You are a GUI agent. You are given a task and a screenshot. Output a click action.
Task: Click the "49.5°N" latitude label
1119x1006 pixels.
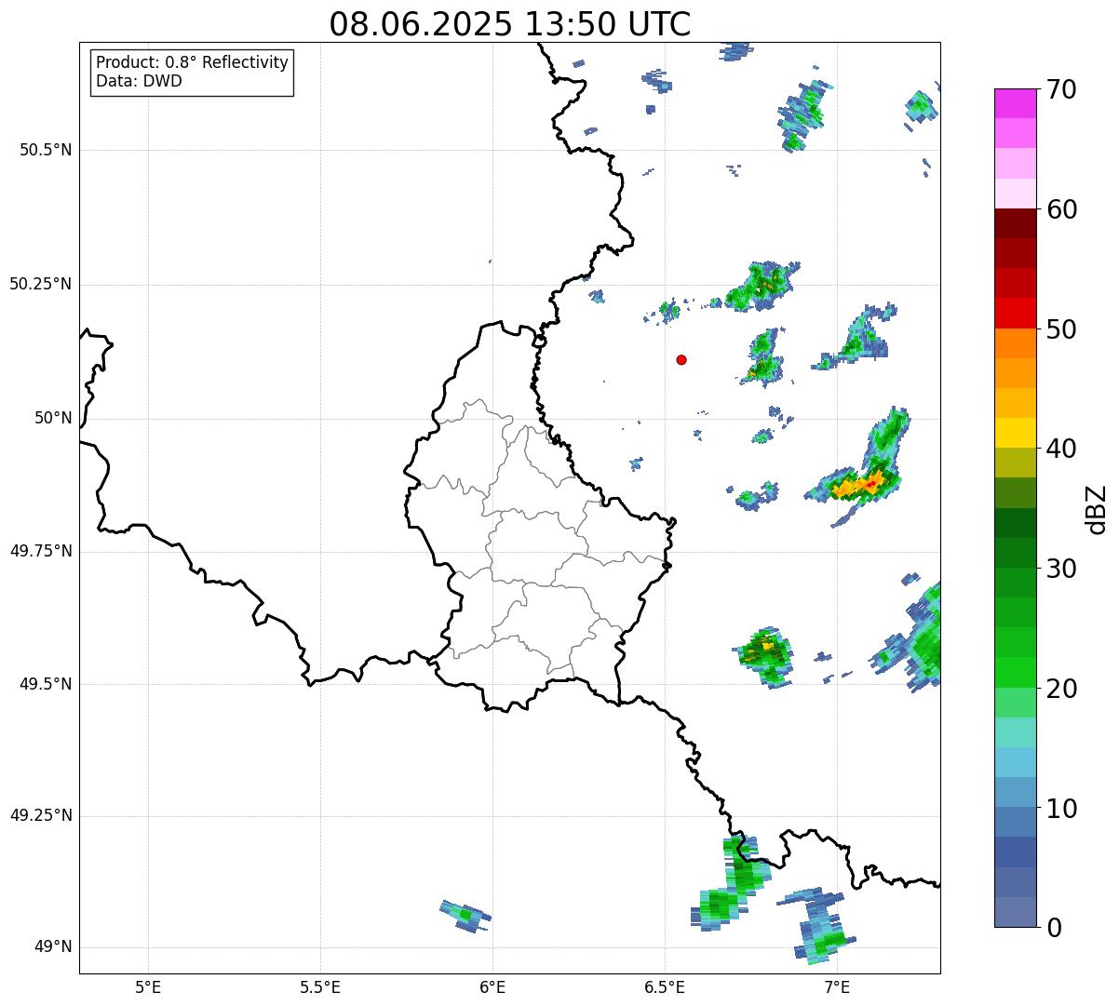[46, 684]
